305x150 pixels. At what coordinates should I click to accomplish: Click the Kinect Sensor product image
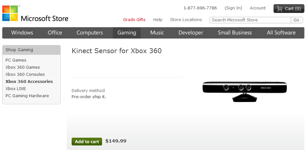(x=245, y=90)
